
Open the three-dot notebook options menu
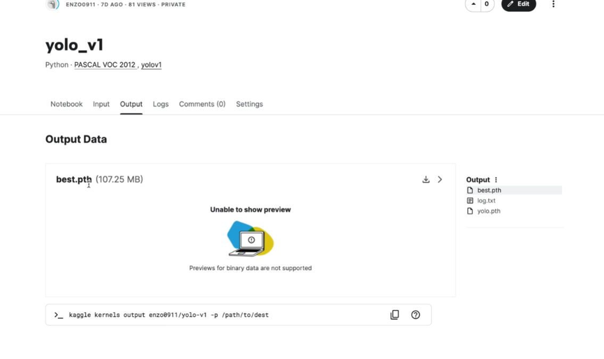pos(553,4)
